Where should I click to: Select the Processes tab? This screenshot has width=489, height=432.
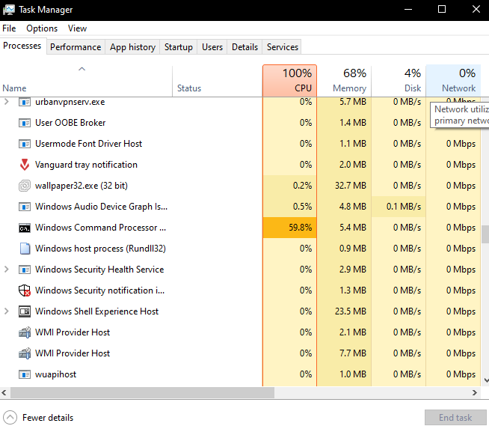click(x=22, y=46)
